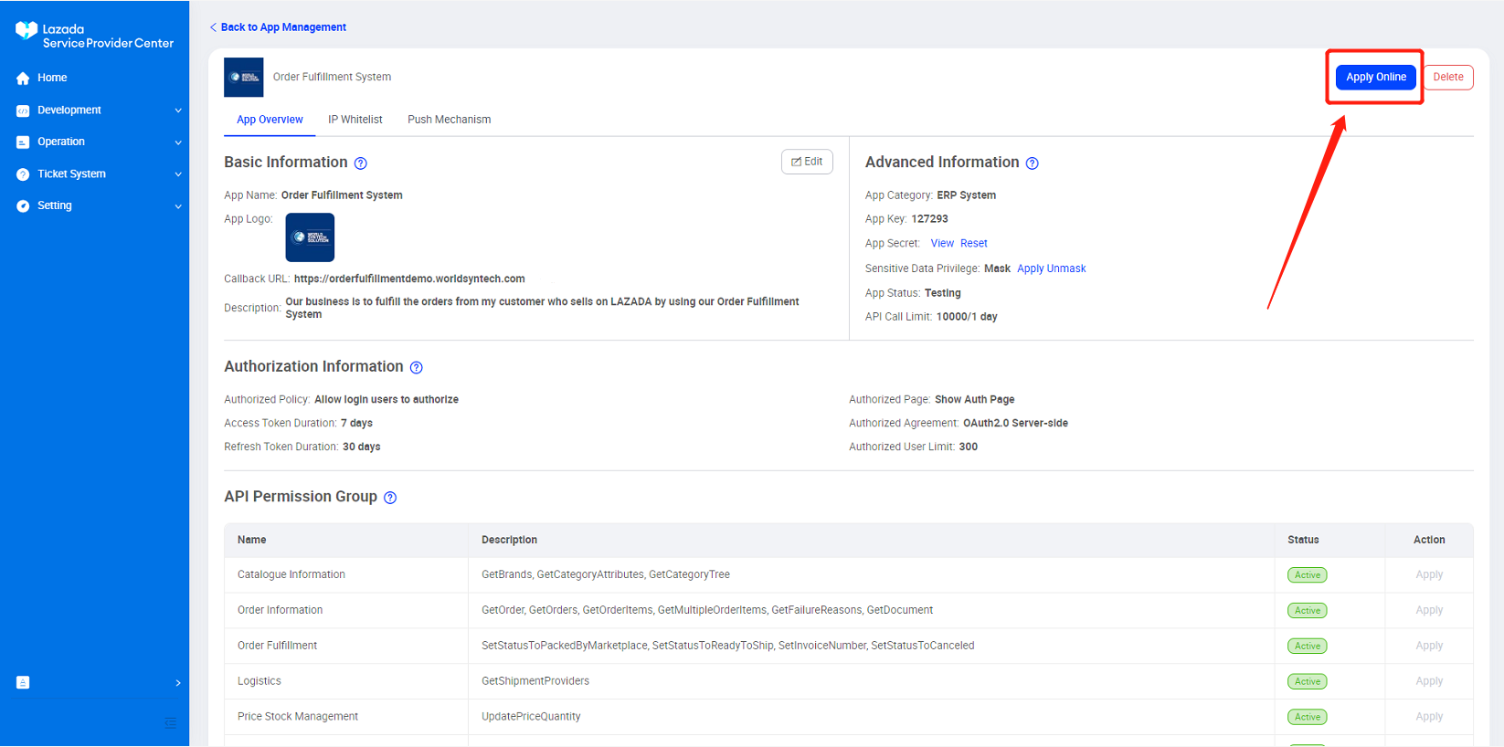This screenshot has width=1504, height=747.
Task: Click the App Key value "127293"
Action: [929, 219]
